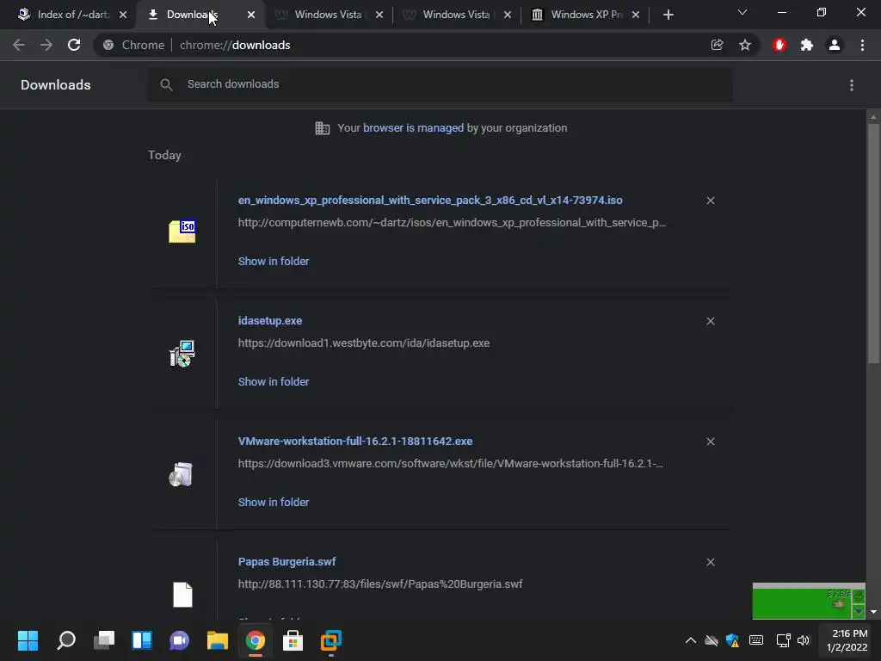881x661 pixels.
Task: Click the ISO file icon thumbnail
Action: pyautogui.click(x=182, y=232)
